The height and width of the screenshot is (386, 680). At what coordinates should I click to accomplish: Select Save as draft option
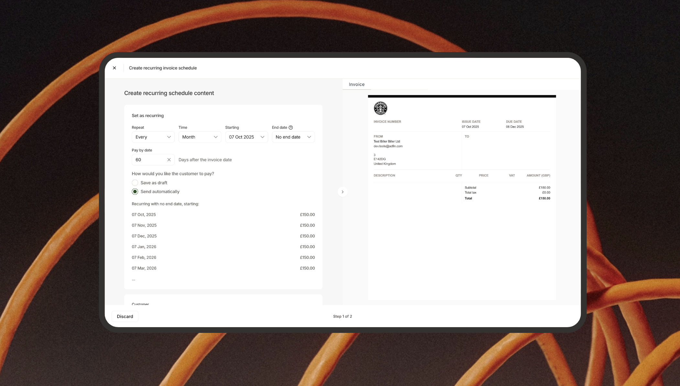[135, 183]
